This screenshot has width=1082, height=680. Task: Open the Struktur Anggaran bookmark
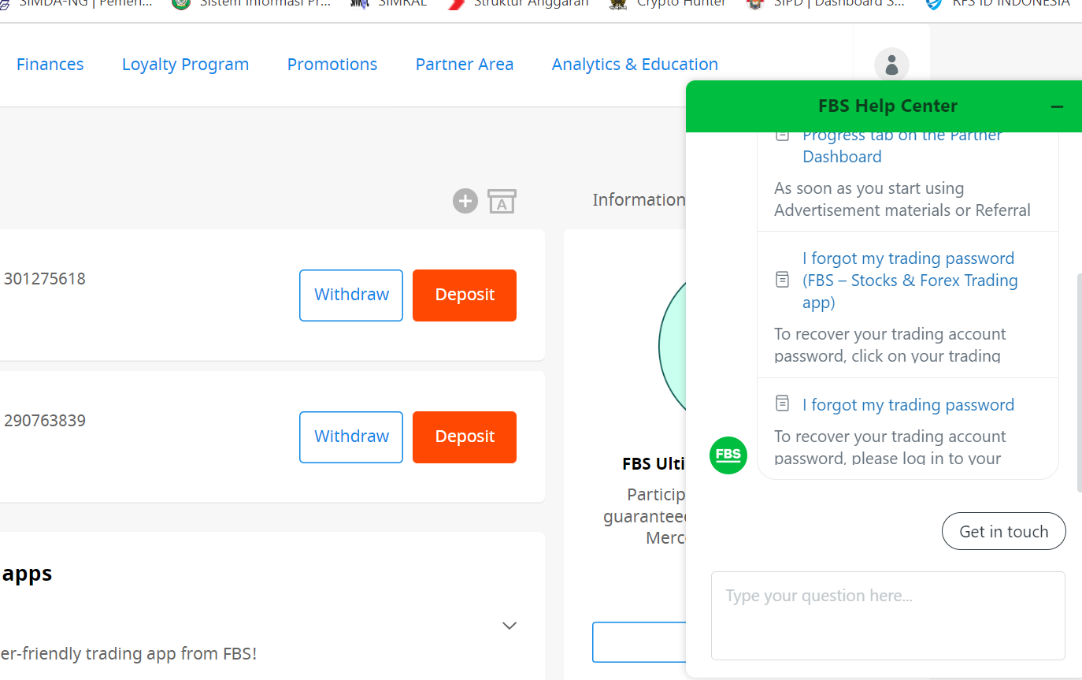point(518,4)
